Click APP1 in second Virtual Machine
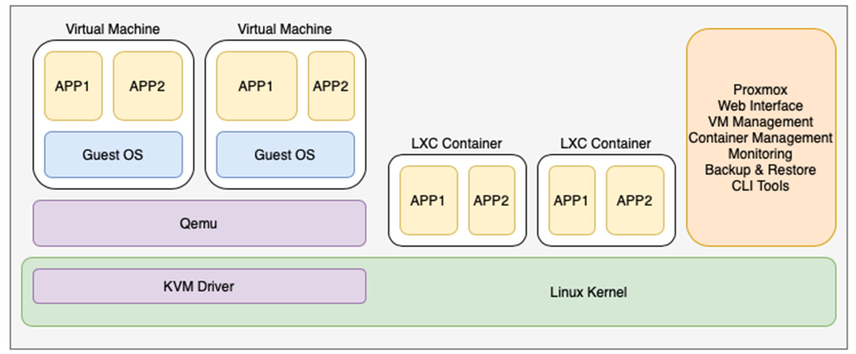This screenshot has height=354, width=856. [256, 86]
